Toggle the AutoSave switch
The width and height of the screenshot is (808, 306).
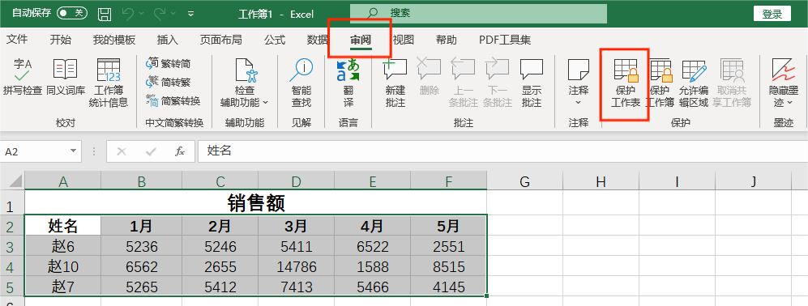point(73,14)
